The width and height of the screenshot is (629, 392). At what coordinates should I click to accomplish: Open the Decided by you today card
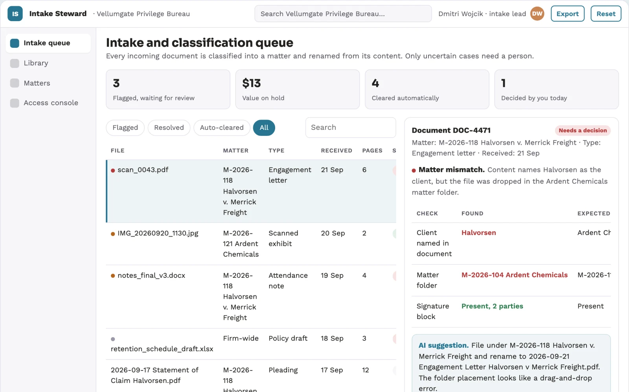[x=556, y=89]
